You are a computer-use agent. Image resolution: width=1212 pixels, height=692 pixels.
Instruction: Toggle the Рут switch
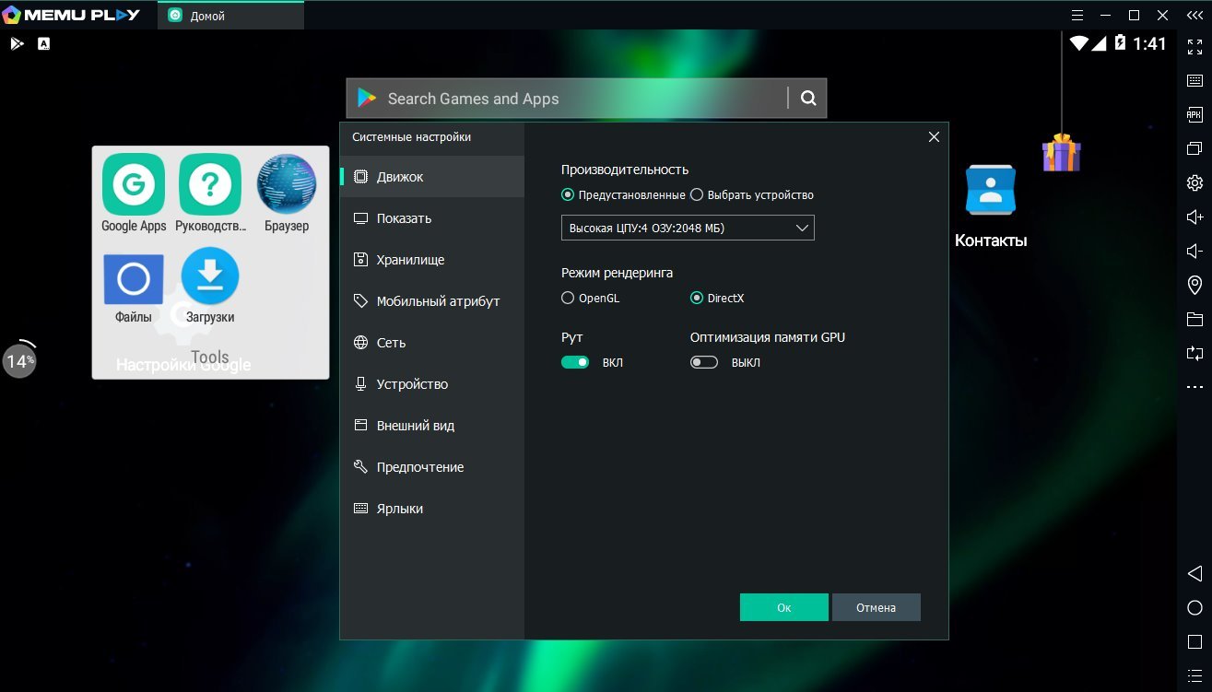pos(575,362)
